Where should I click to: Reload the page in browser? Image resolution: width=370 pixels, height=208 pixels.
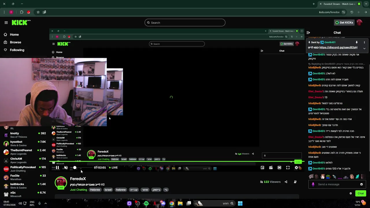click(352, 12)
